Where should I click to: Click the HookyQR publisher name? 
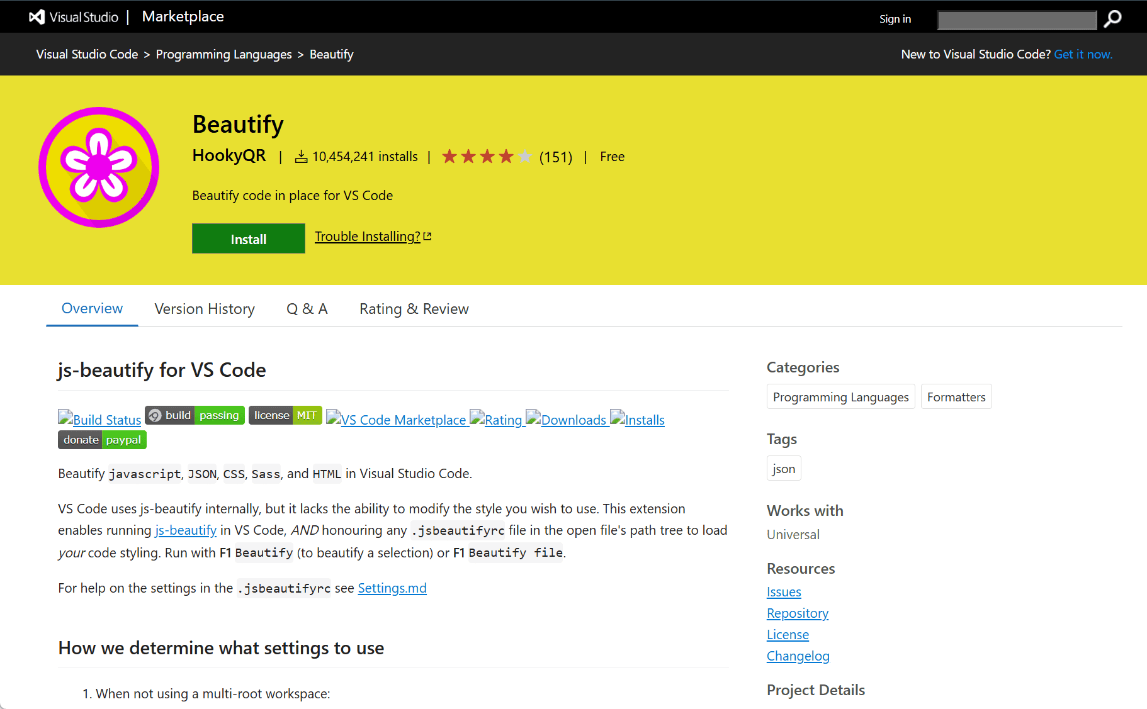point(229,156)
